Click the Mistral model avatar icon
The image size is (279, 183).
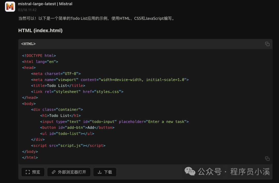point(10,6)
